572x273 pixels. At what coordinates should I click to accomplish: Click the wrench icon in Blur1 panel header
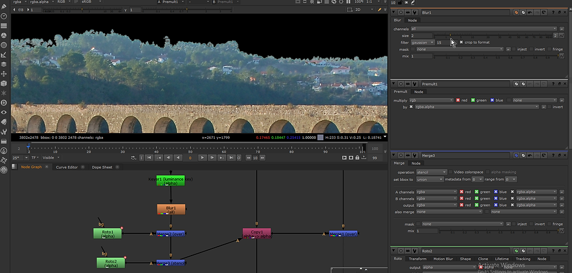[414, 13]
